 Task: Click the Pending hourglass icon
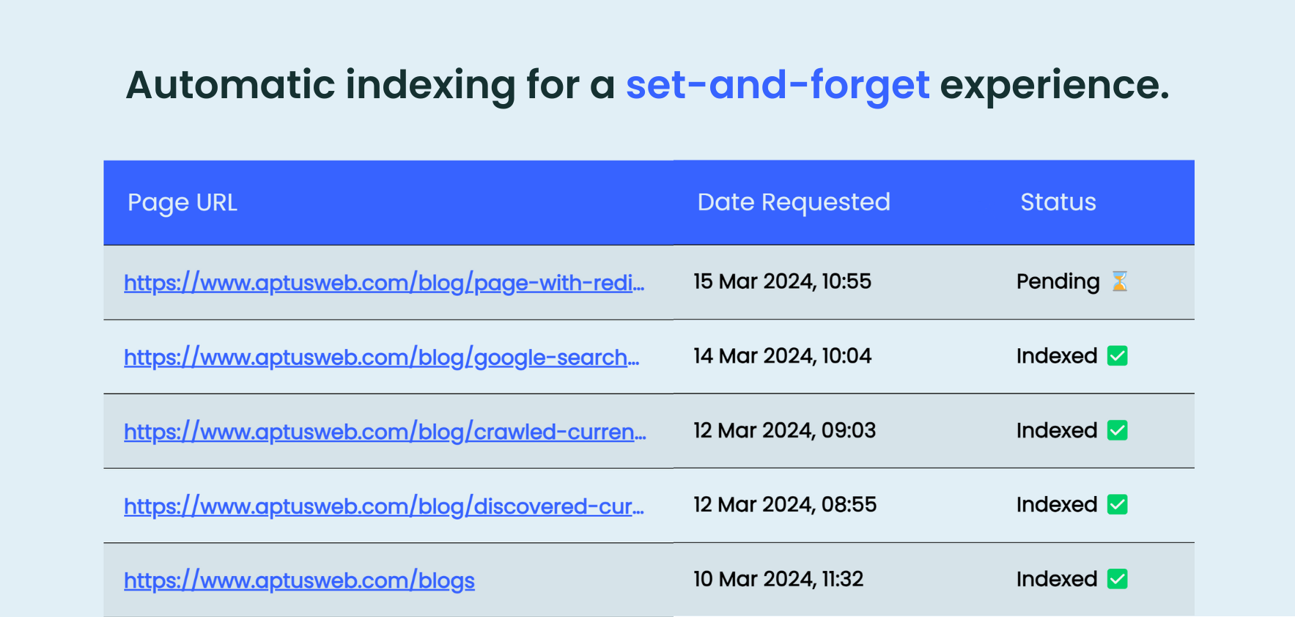click(x=1119, y=281)
